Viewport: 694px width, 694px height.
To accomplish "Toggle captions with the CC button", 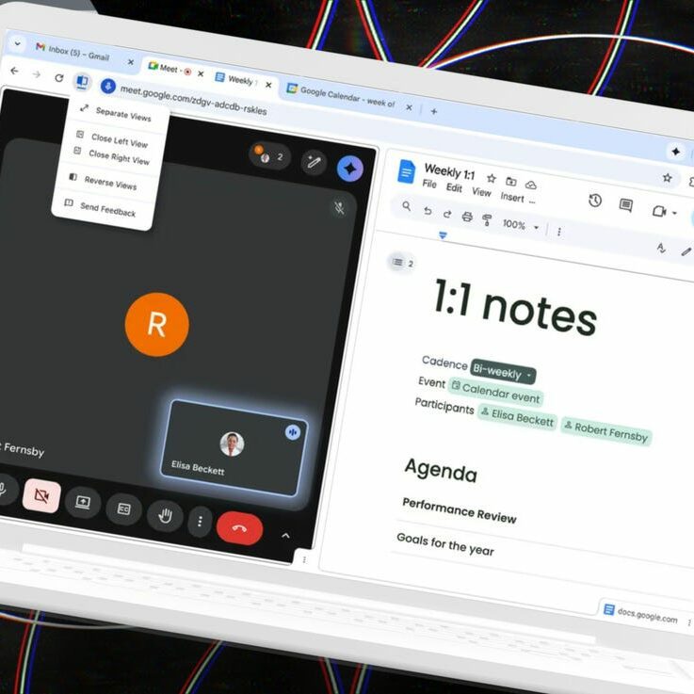I will coord(123,509).
